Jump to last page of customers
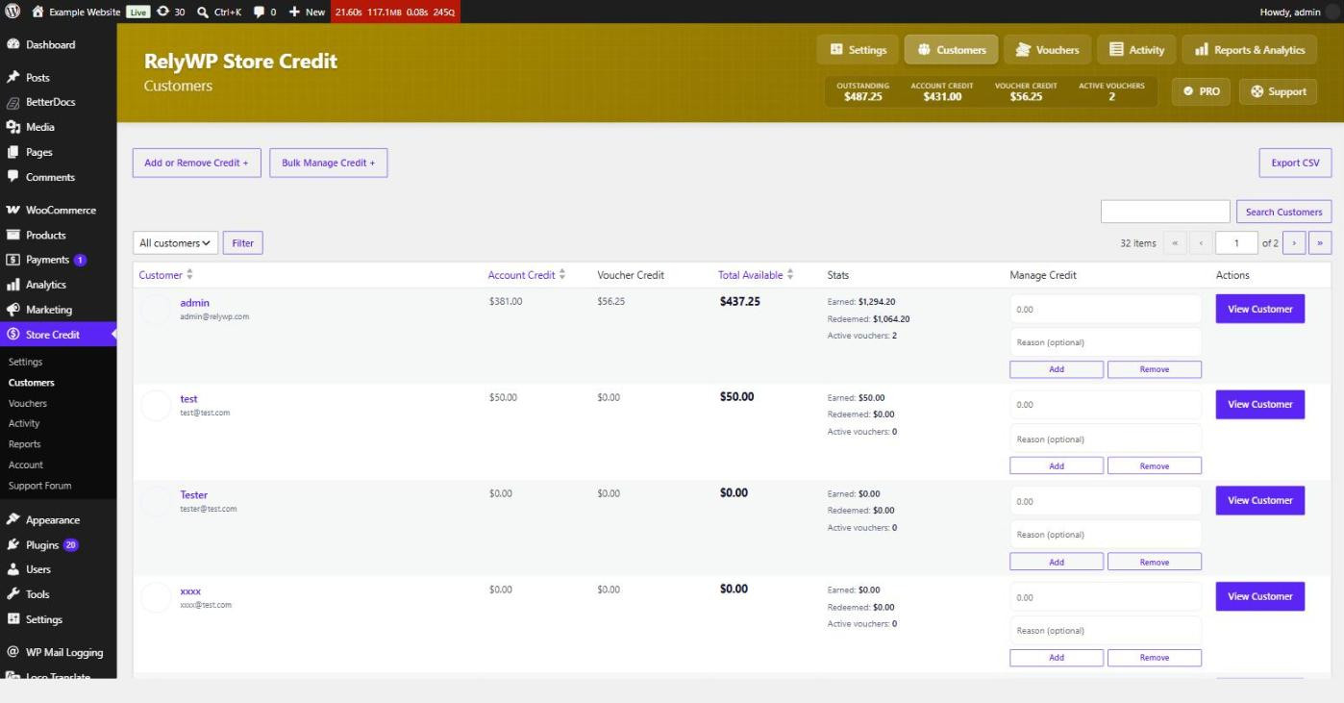 (1320, 243)
